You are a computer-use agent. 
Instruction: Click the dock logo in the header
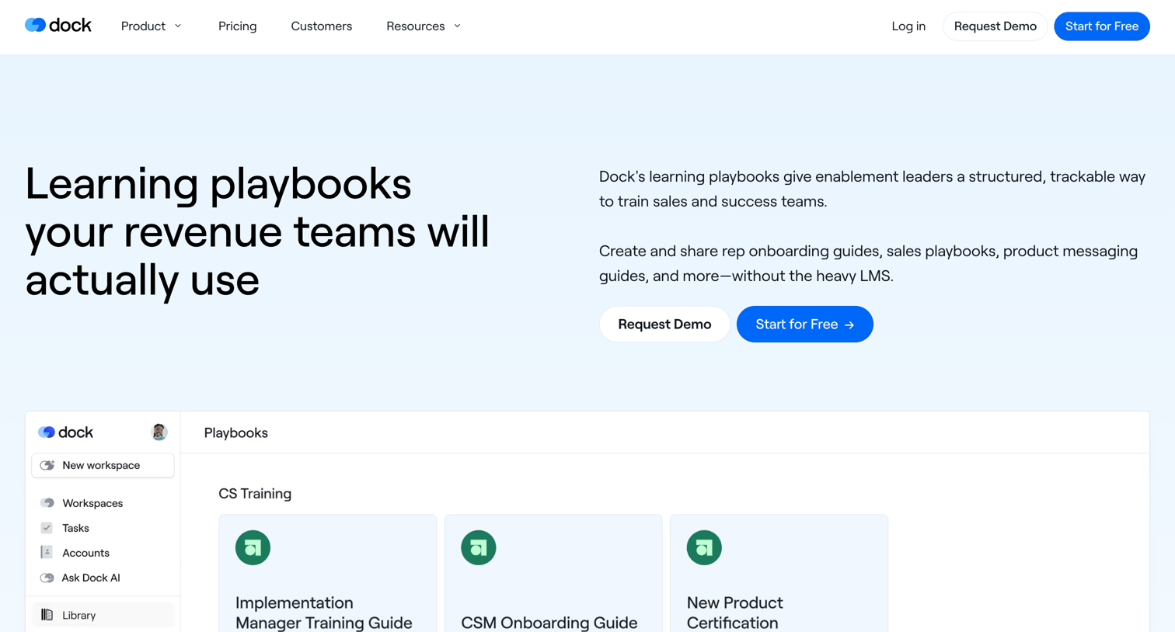[x=58, y=26]
